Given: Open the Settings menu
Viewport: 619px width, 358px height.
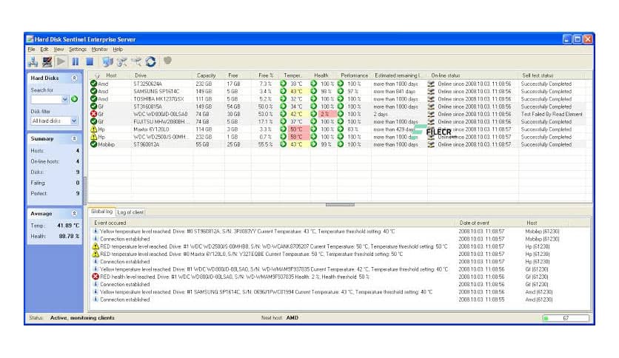Looking at the screenshot, I should 77,50.
